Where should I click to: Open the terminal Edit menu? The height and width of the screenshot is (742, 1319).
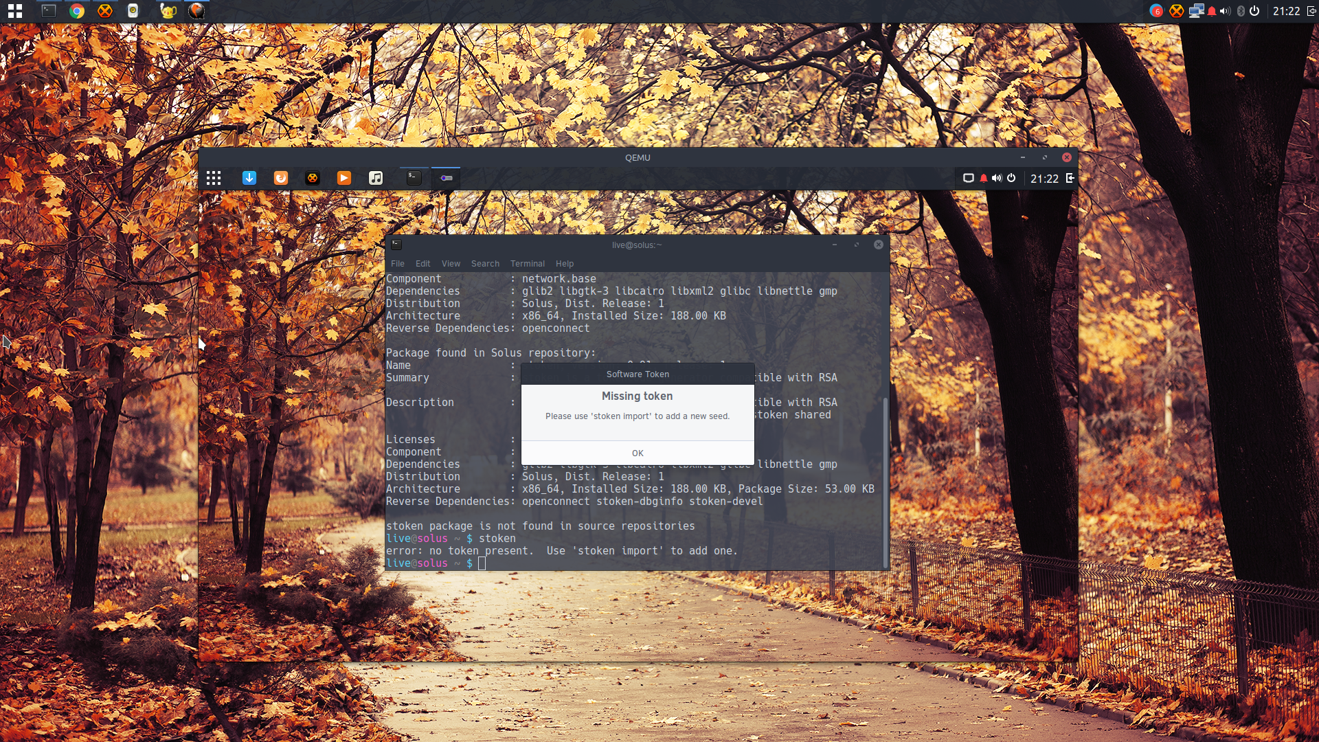tap(422, 264)
